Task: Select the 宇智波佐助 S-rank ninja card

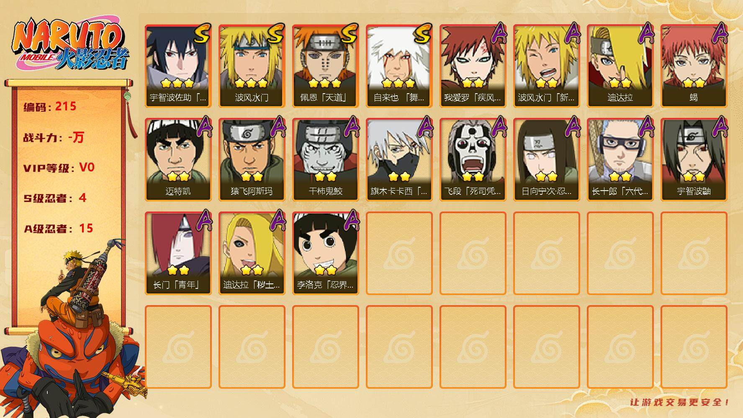Action: click(178, 66)
